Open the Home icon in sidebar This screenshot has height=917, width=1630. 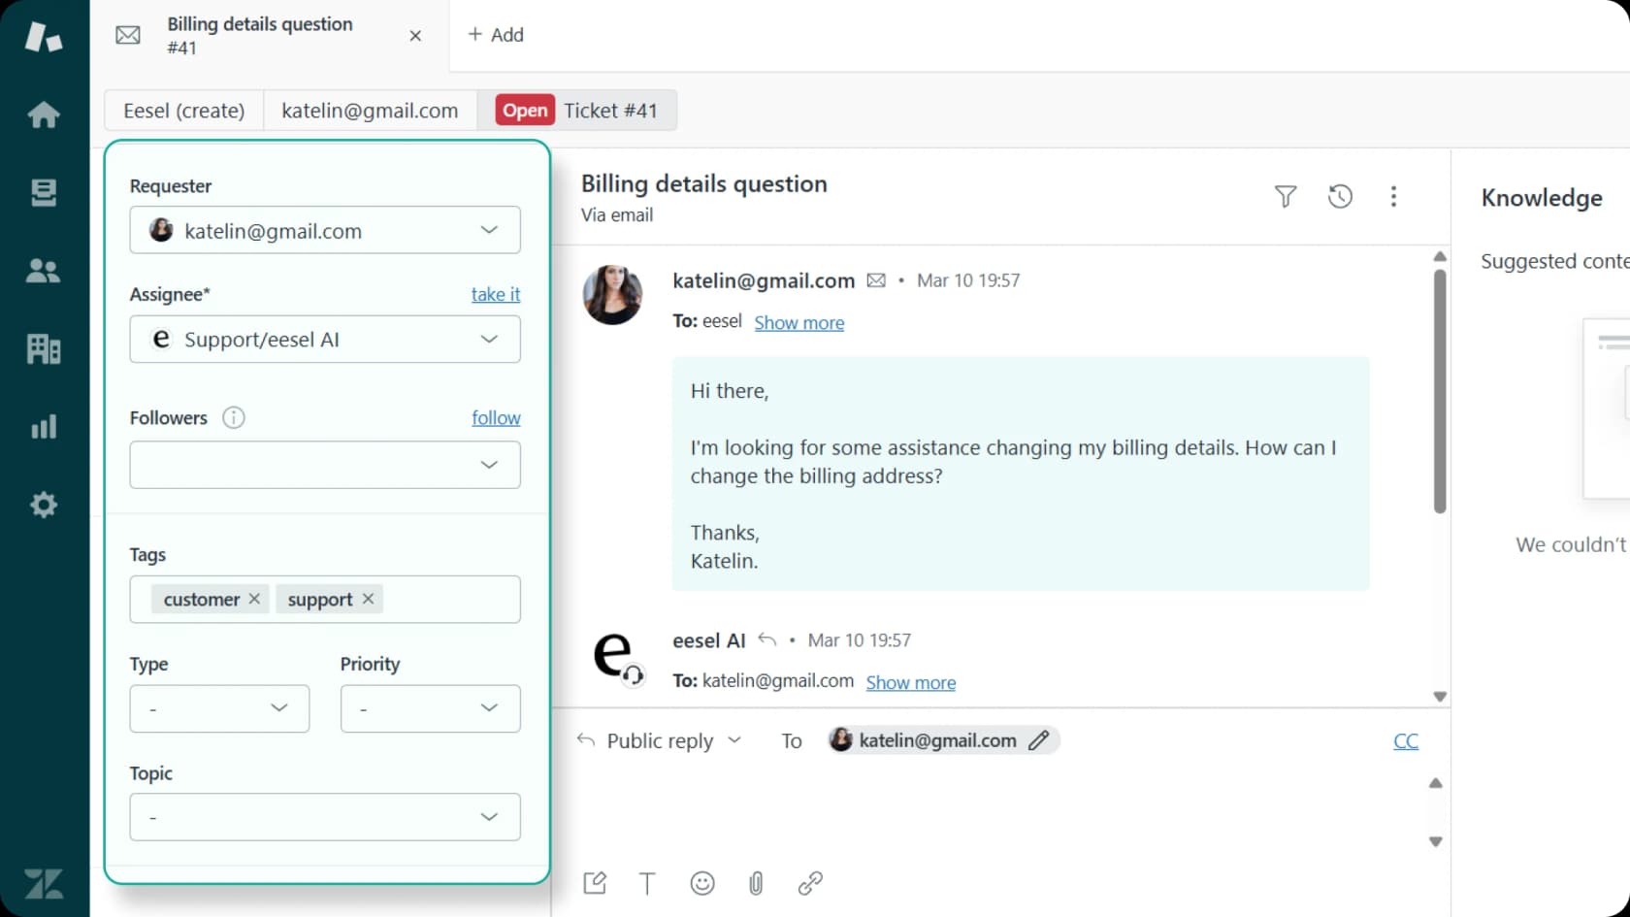[44, 115]
